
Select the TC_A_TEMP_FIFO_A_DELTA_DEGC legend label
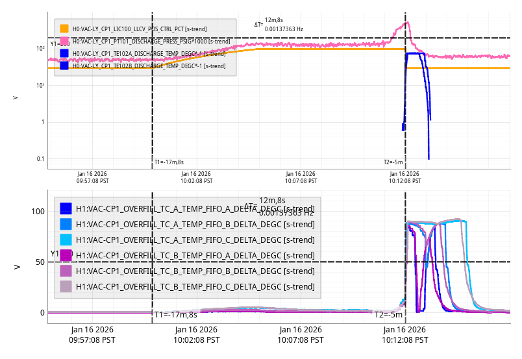195,208
